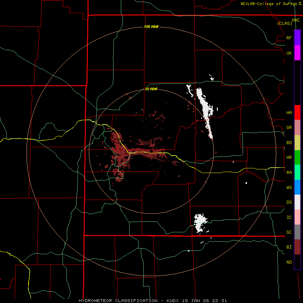Click the "RA" legend label
Screen dimensions: 303x303
pos(289,173)
